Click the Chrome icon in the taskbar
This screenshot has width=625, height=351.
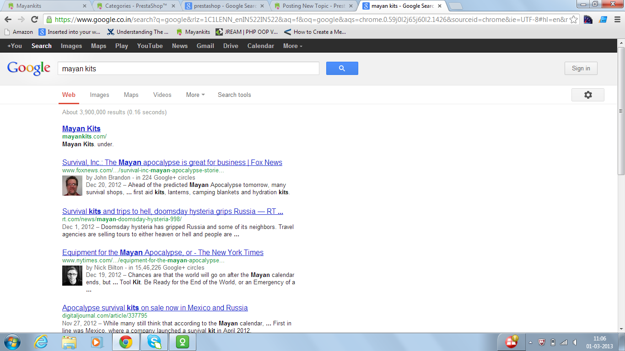pyautogui.click(x=126, y=342)
